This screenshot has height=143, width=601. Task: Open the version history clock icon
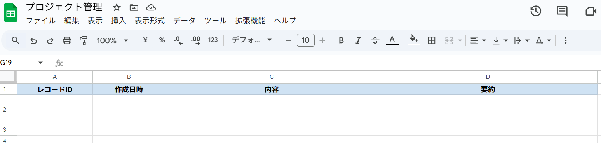pos(536,11)
